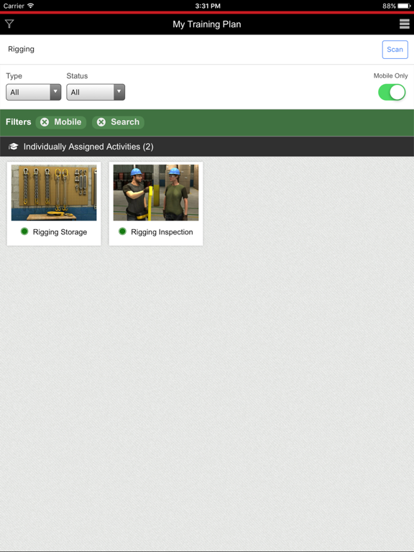
Task: Open the filter funnel icon
Action: tap(9, 24)
